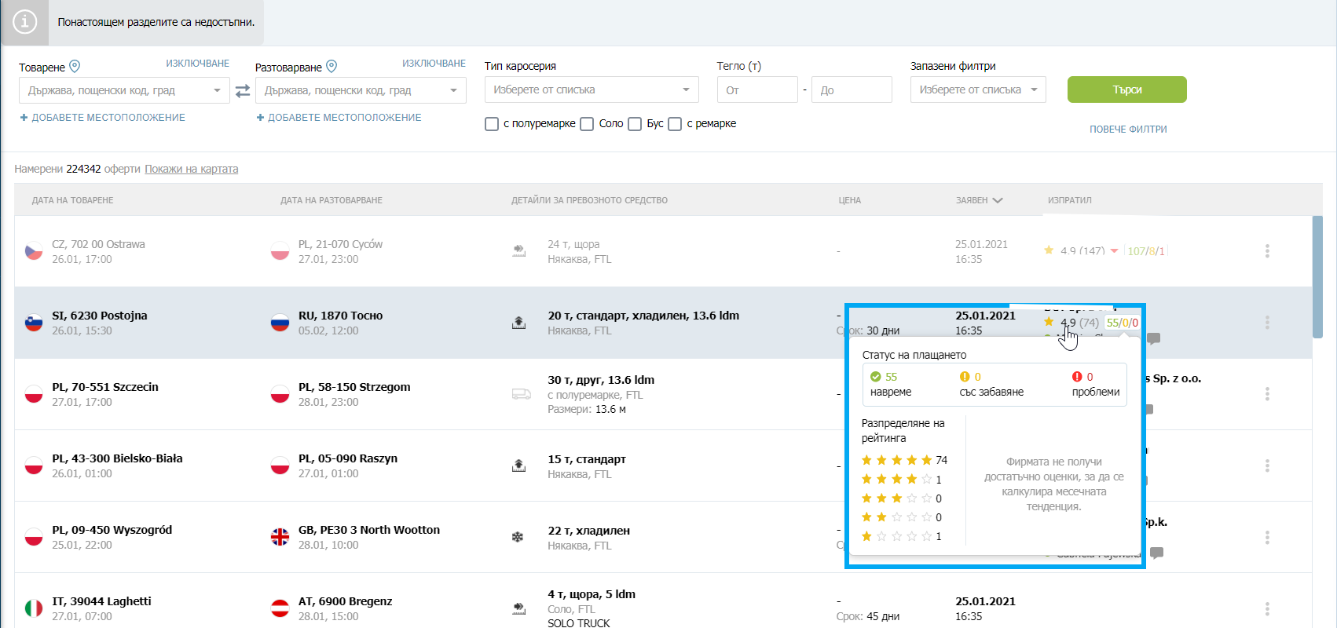Click the vehicle body icon in the Laghetti row
Viewport: 1337px width, 628px height.
click(x=519, y=608)
